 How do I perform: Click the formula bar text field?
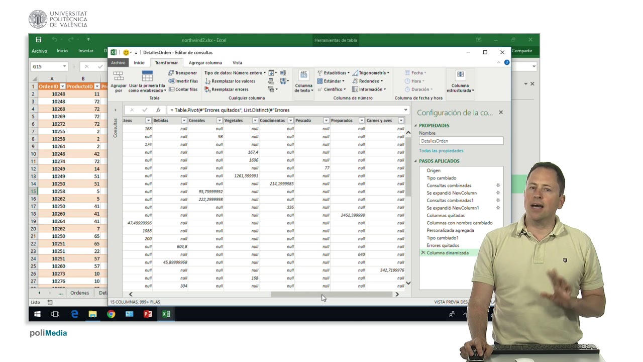(x=284, y=110)
